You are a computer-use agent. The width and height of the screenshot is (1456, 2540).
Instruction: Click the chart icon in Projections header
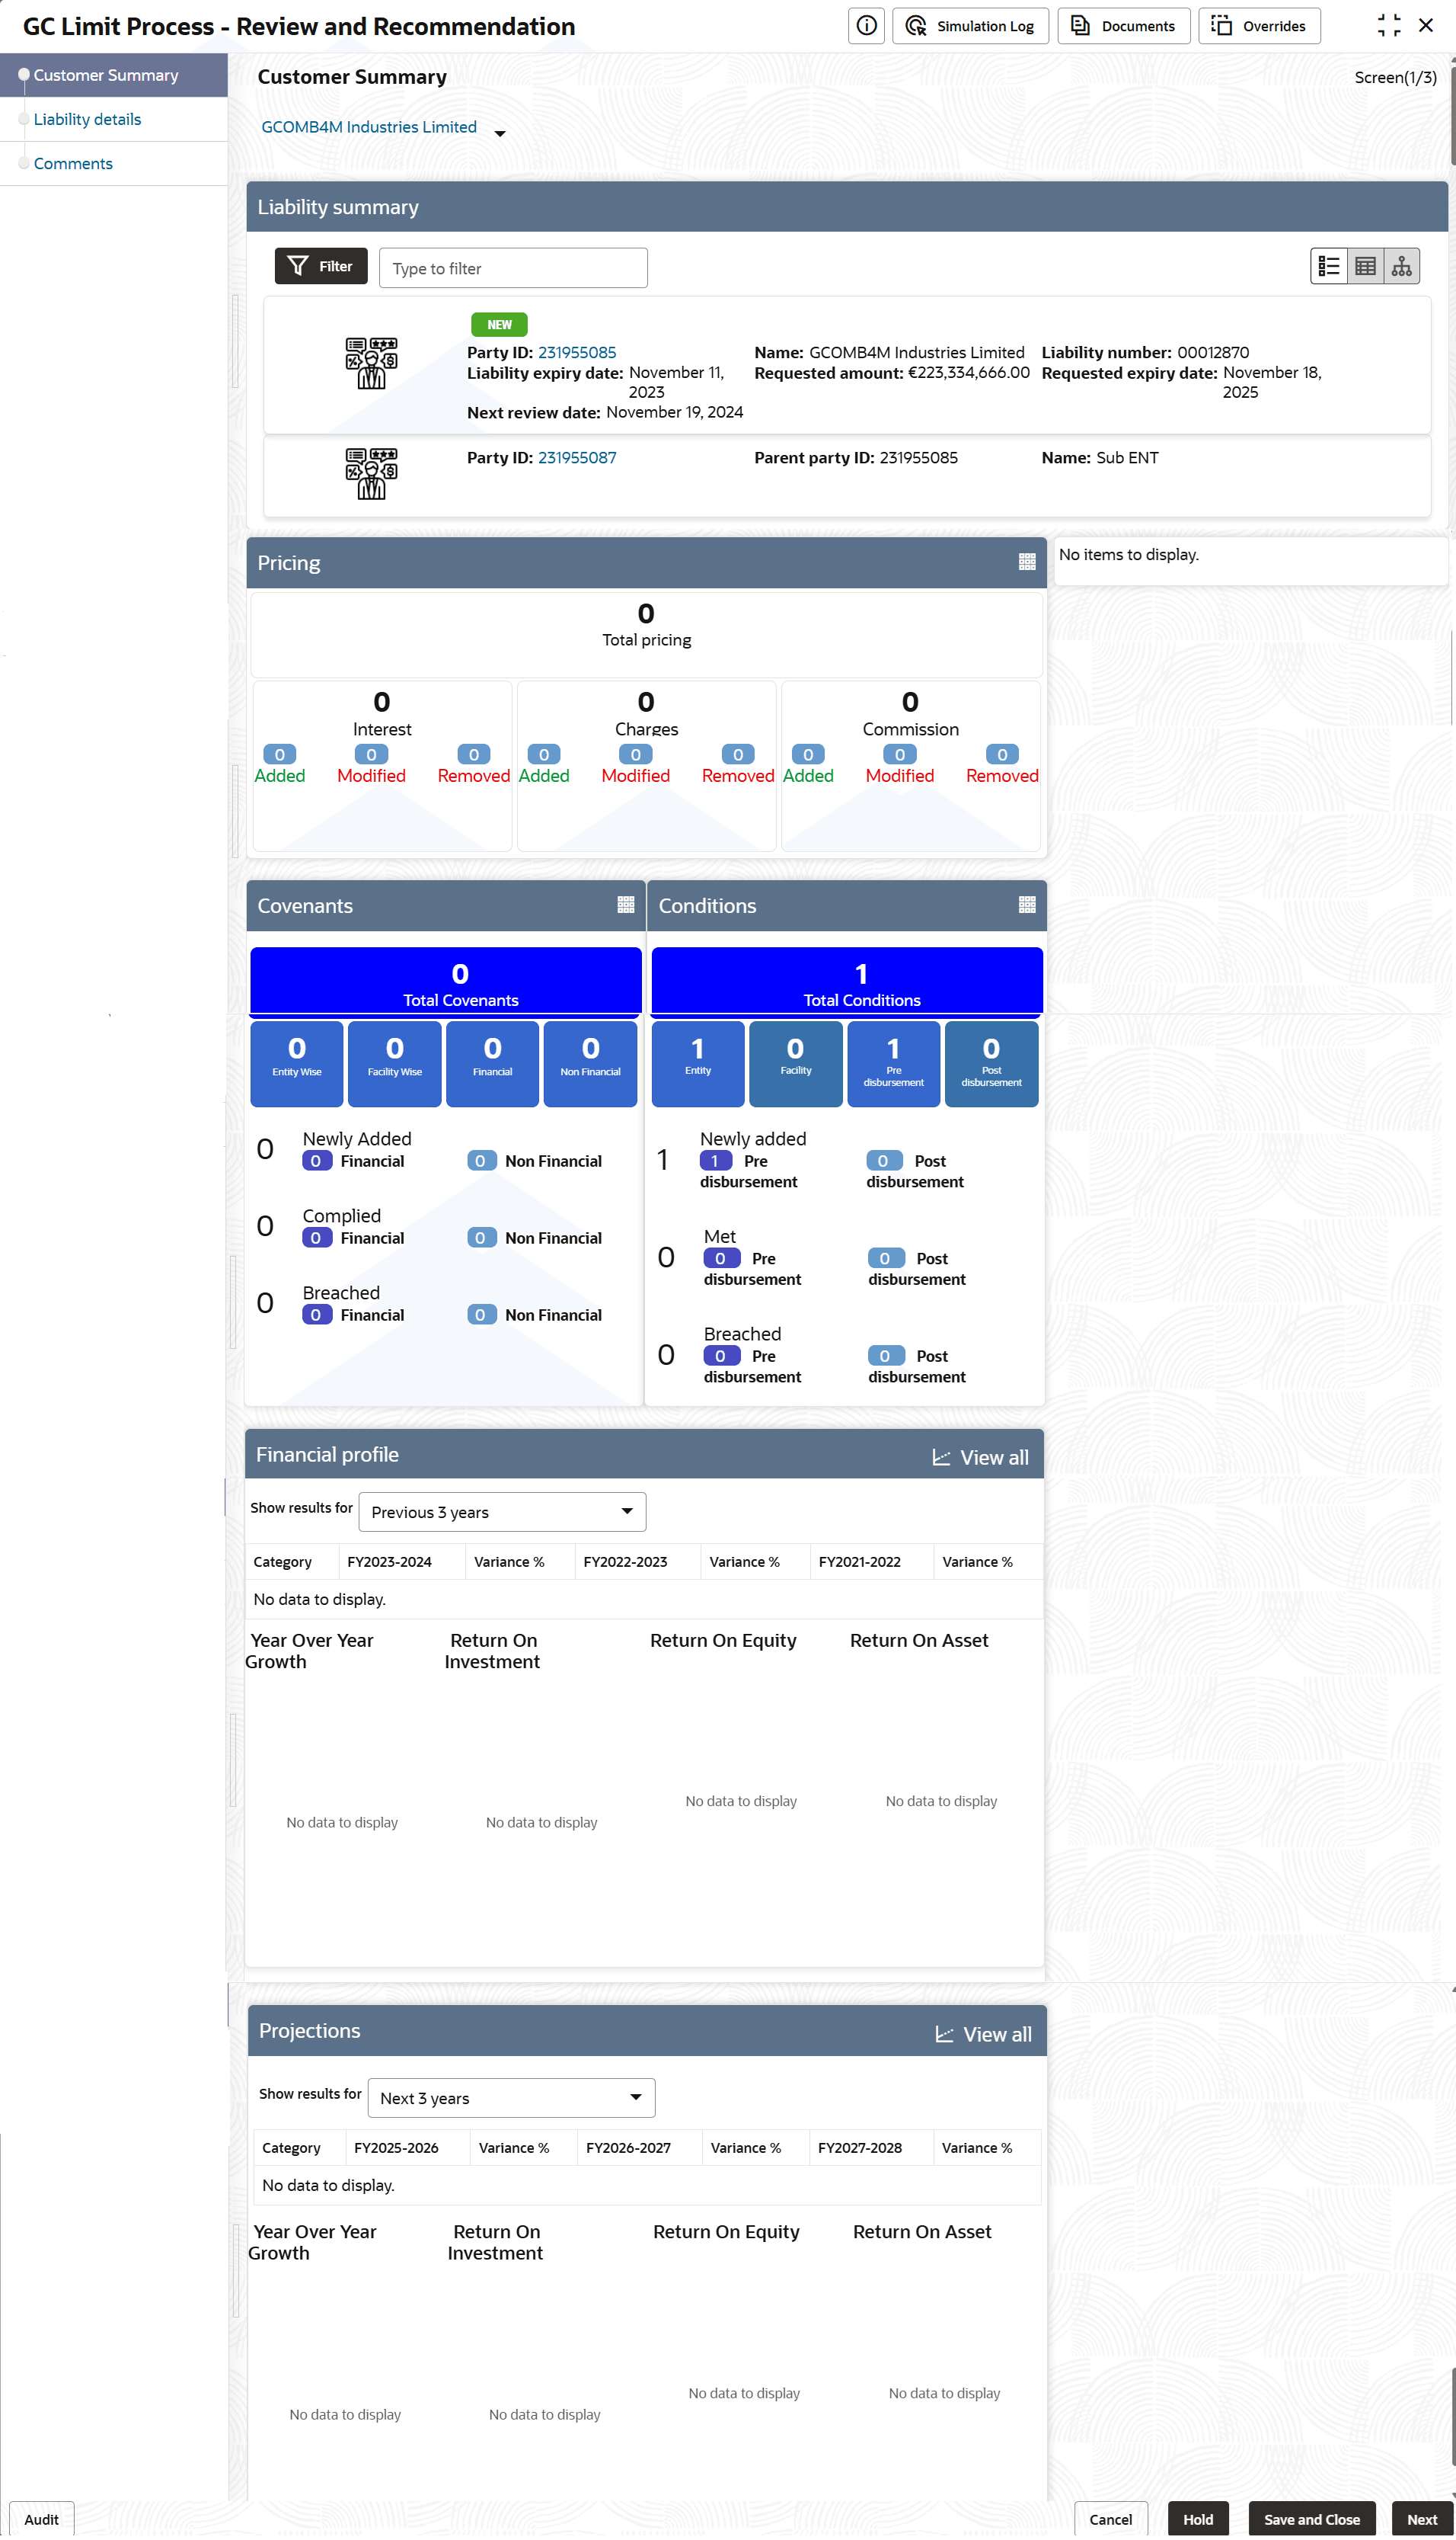click(x=944, y=2034)
